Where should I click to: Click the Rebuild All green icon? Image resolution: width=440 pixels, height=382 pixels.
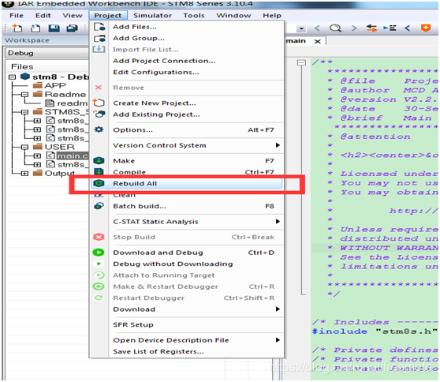tap(99, 183)
